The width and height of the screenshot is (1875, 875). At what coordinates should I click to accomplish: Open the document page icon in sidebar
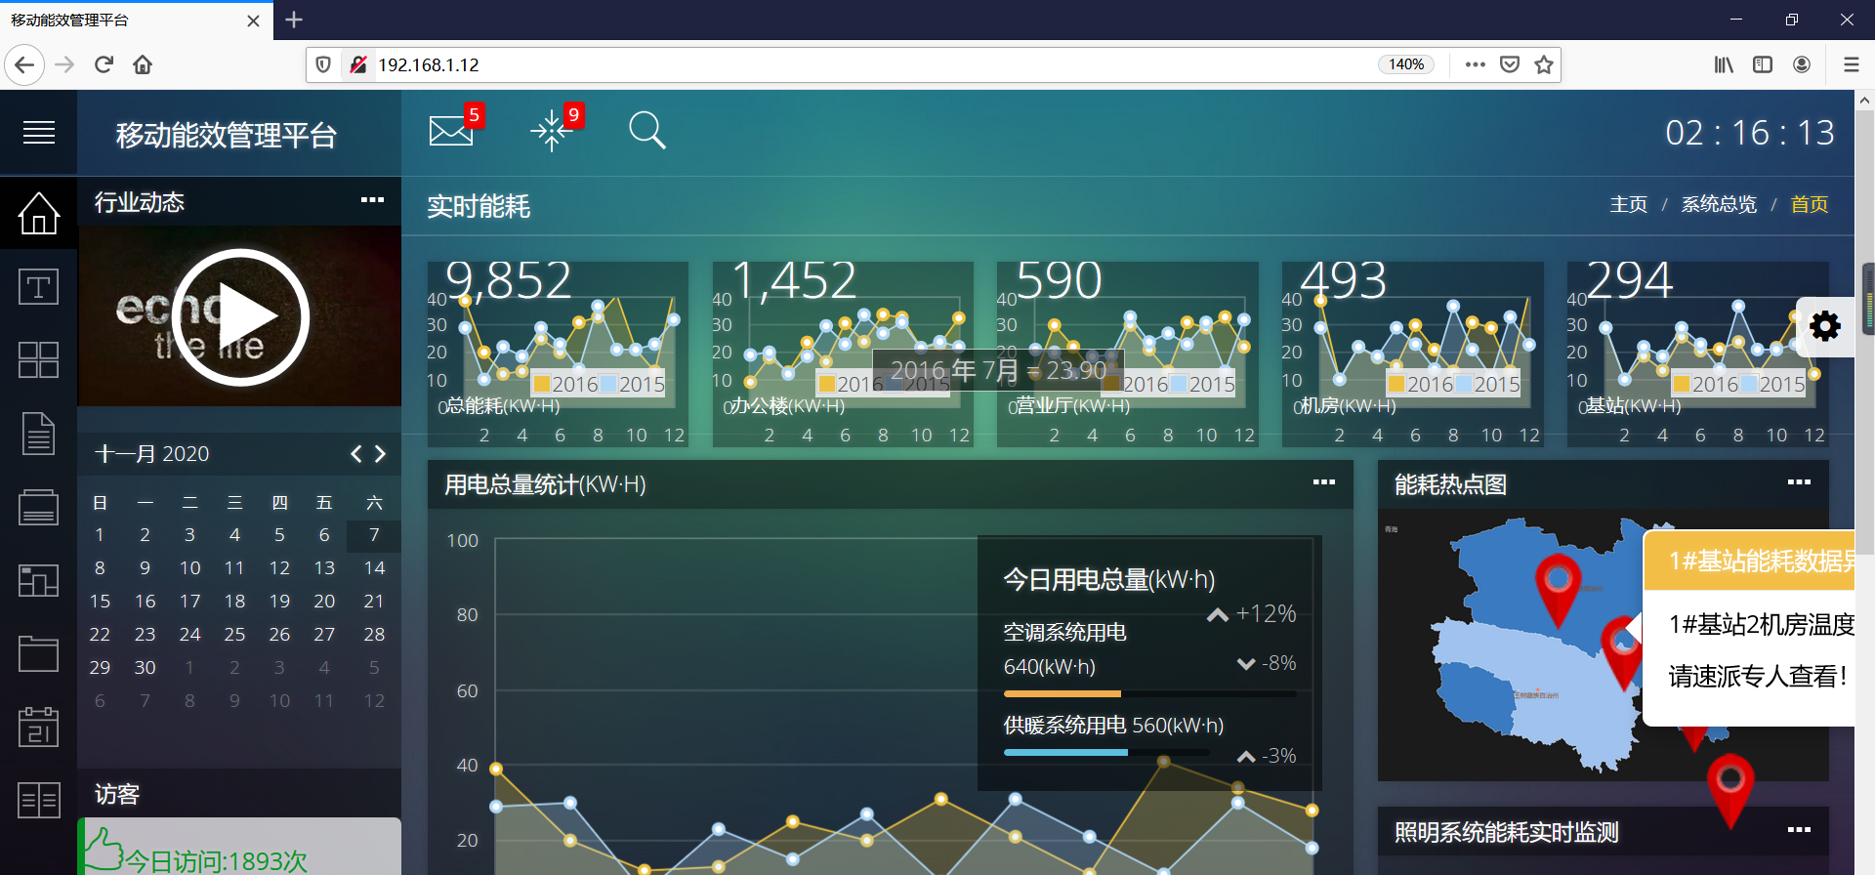[39, 434]
